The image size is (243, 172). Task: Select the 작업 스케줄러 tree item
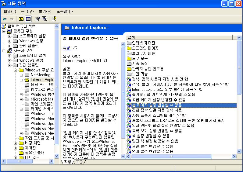(42, 104)
